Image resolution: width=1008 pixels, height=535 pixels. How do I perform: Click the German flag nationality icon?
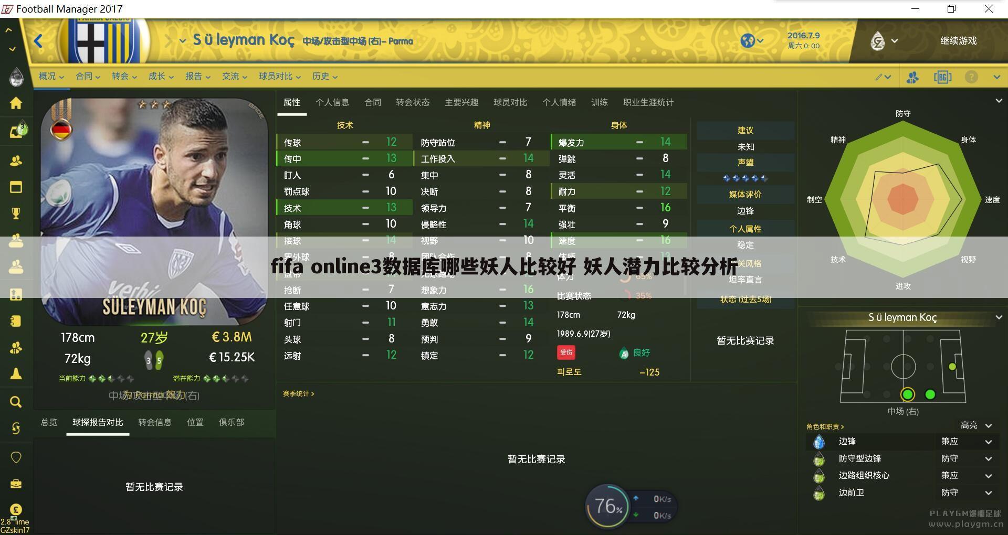click(61, 129)
